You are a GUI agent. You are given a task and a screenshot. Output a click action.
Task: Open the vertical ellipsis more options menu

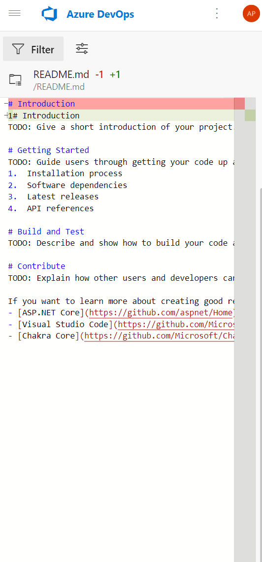(x=217, y=14)
